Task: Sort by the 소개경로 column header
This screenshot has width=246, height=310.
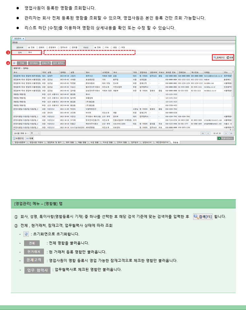Action: pos(107,72)
